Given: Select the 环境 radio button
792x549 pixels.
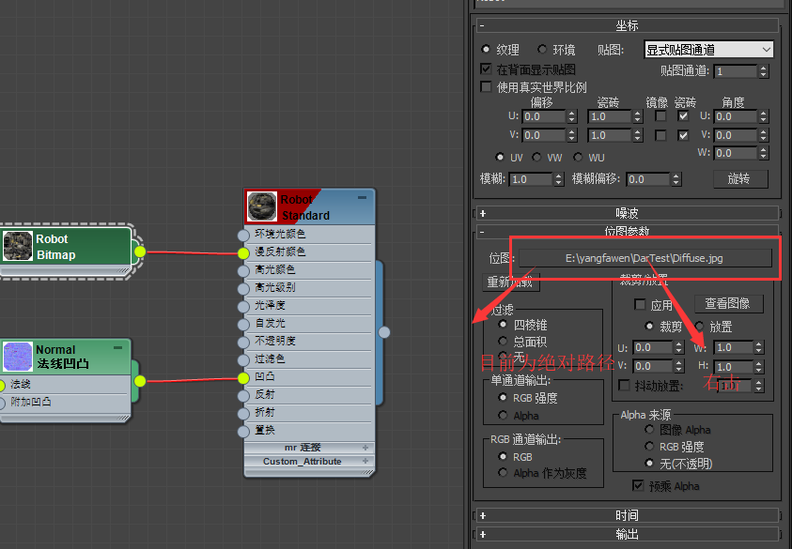Looking at the screenshot, I should 542,49.
